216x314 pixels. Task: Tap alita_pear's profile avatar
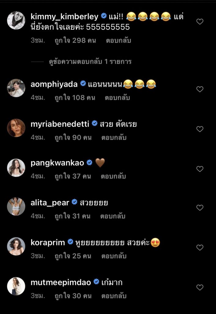click(16, 207)
